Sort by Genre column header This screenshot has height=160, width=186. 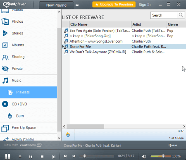pos(176,24)
